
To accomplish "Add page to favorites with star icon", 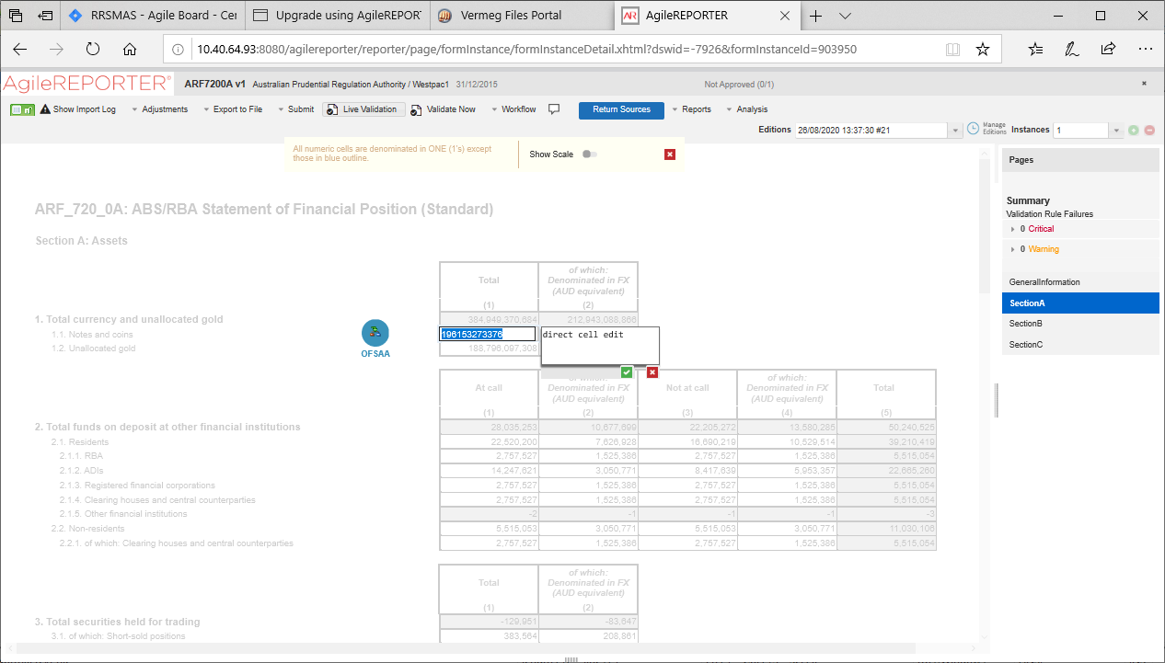I will coord(983,50).
